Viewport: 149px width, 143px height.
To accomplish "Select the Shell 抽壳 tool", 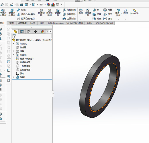I will click(x=97, y=19).
